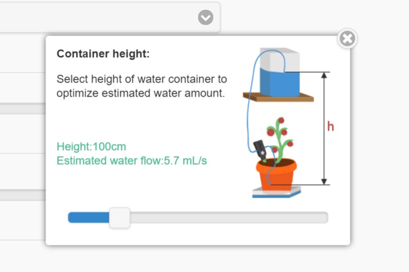
Task: Click the "Container height:" heading
Action: 103,54
